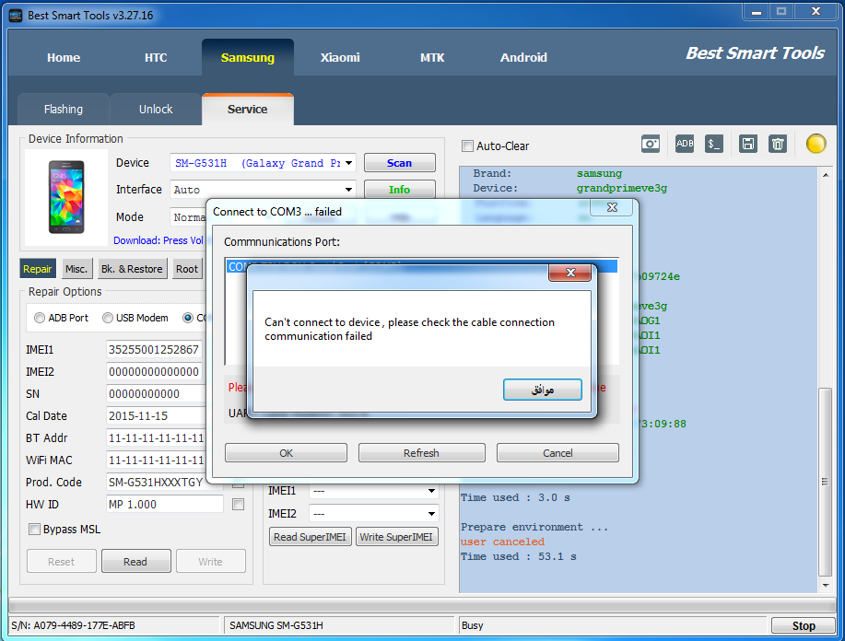The width and height of the screenshot is (845, 641).
Task: Click the log scrollbar up arrow
Action: (825, 175)
